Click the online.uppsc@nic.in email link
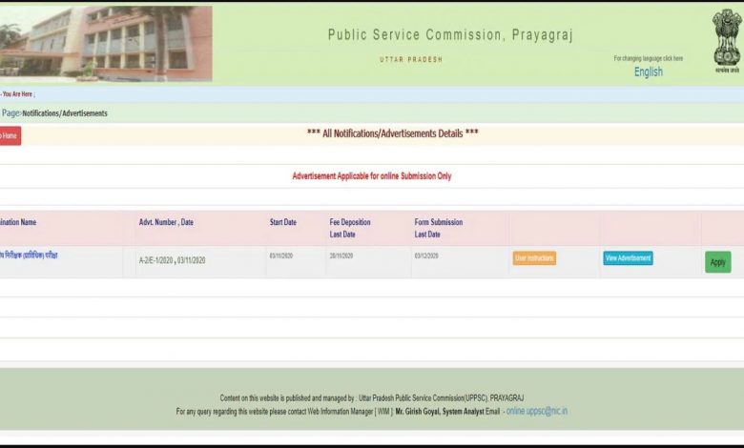The image size is (744, 448). coord(536,411)
